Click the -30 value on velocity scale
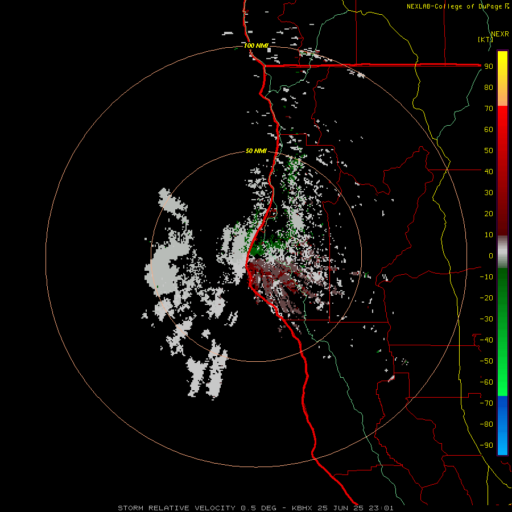 (486, 319)
